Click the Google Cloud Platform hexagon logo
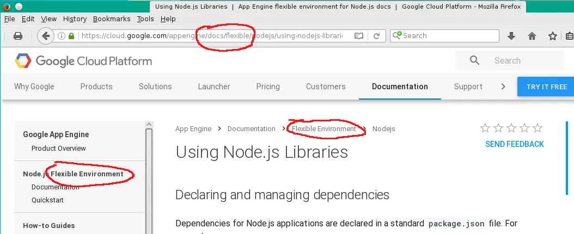Screen dimensions: 574x234 click(23, 61)
